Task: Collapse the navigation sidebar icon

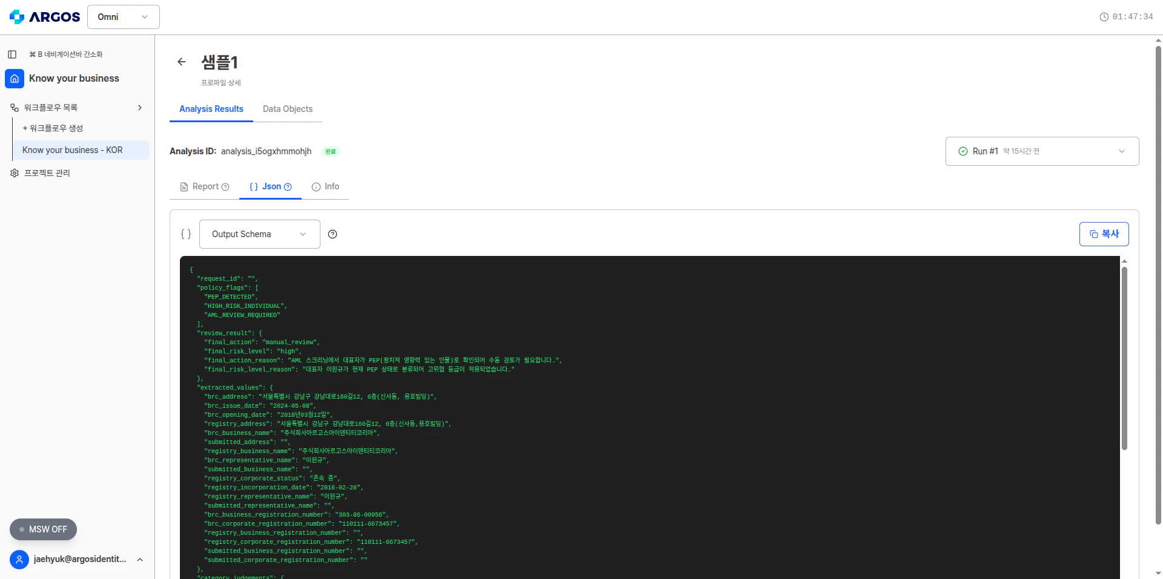Action: (12, 54)
